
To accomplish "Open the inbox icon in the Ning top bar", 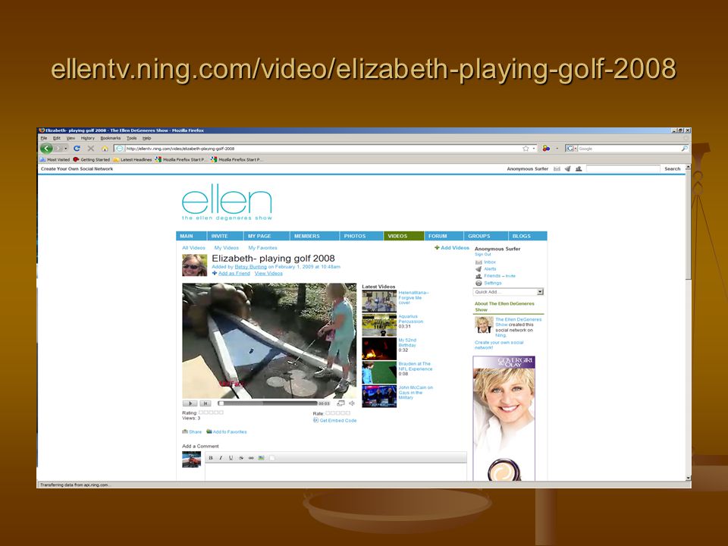I will tap(557, 169).
